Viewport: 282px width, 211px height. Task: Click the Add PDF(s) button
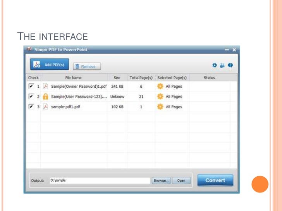(x=50, y=64)
